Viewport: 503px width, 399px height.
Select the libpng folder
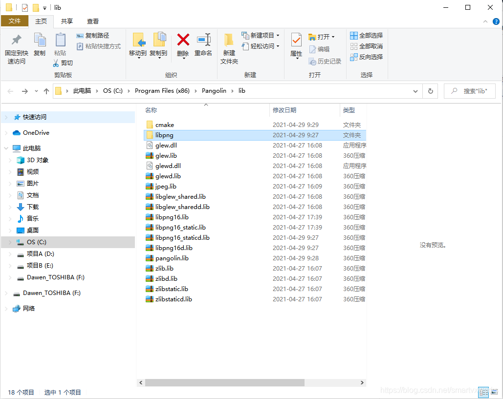tap(255, 135)
